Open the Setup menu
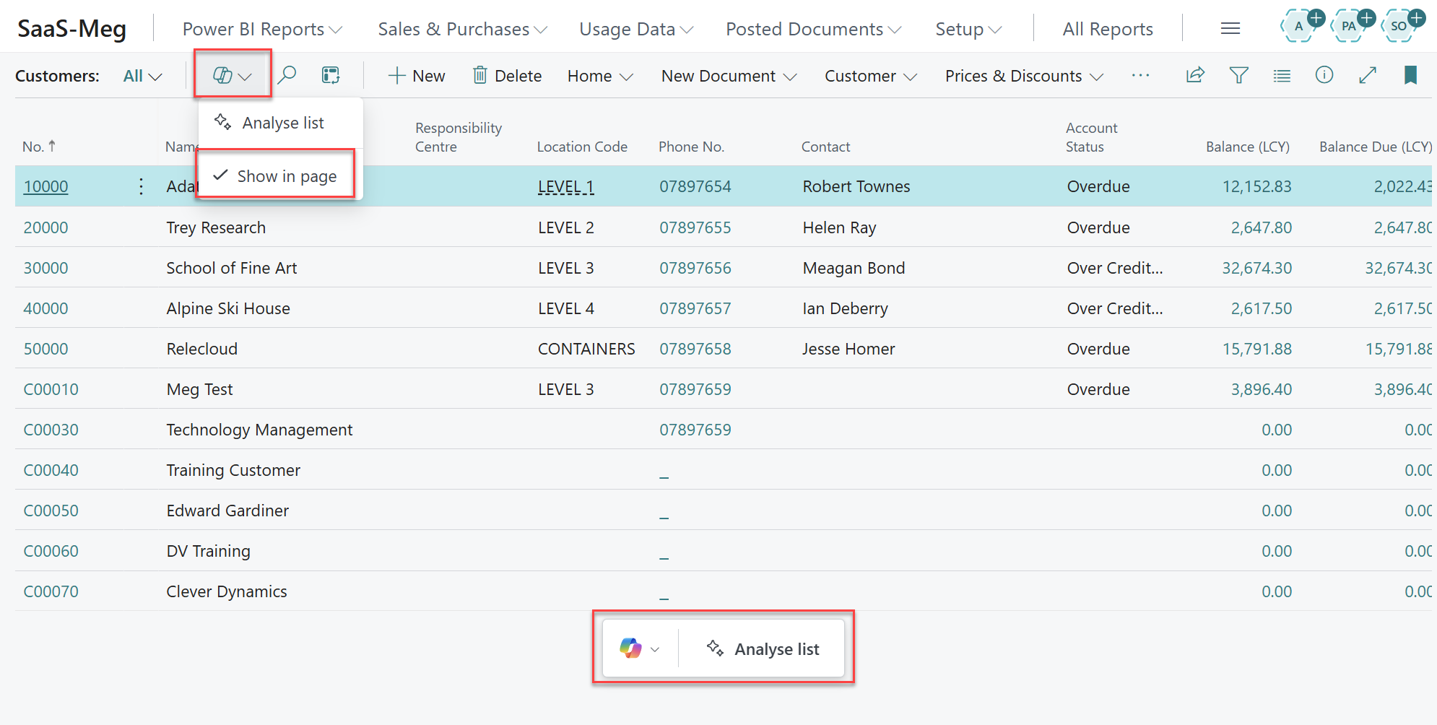 [968, 29]
